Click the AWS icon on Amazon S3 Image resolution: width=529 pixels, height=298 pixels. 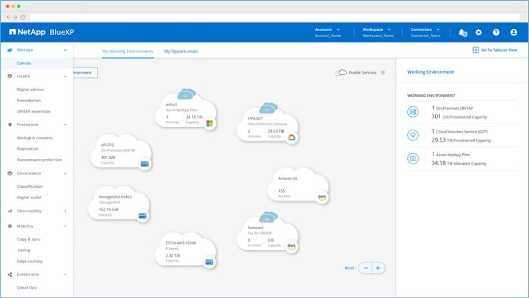322,197
